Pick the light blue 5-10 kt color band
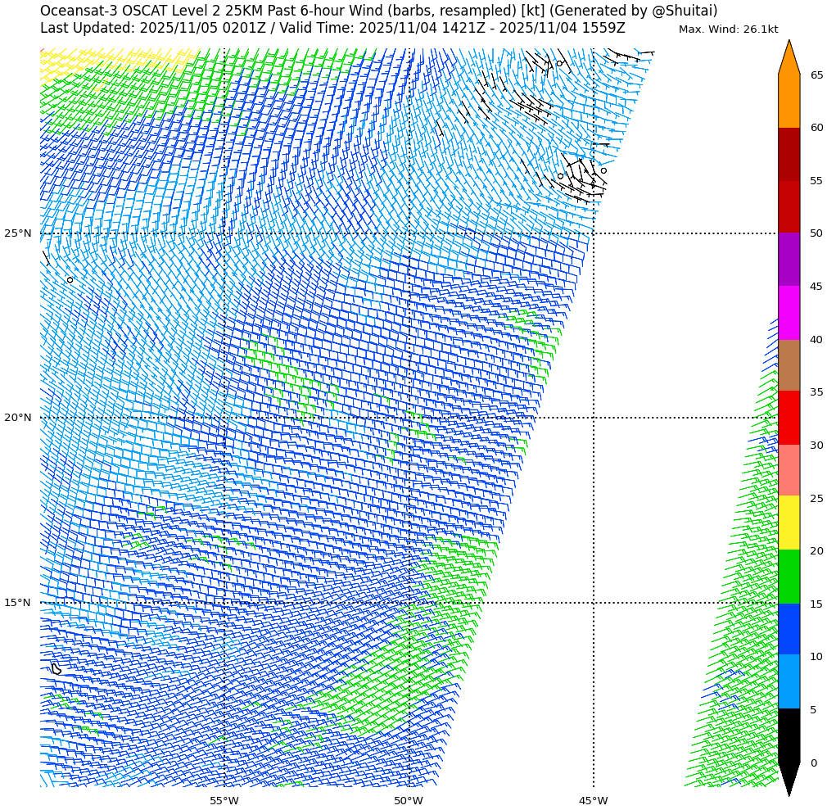827x810 pixels. 789,681
